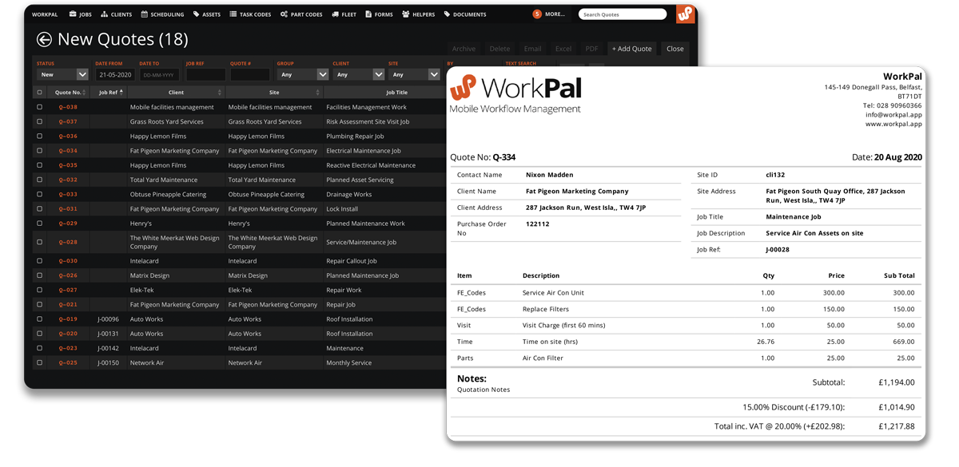This screenshot has height=467, width=959.
Task: Tick the checkbox for quote Q-034
Action: [x=40, y=150]
